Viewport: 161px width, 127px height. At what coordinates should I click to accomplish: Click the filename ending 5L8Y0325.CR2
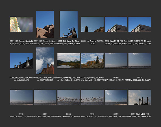(x=21, y=79)
